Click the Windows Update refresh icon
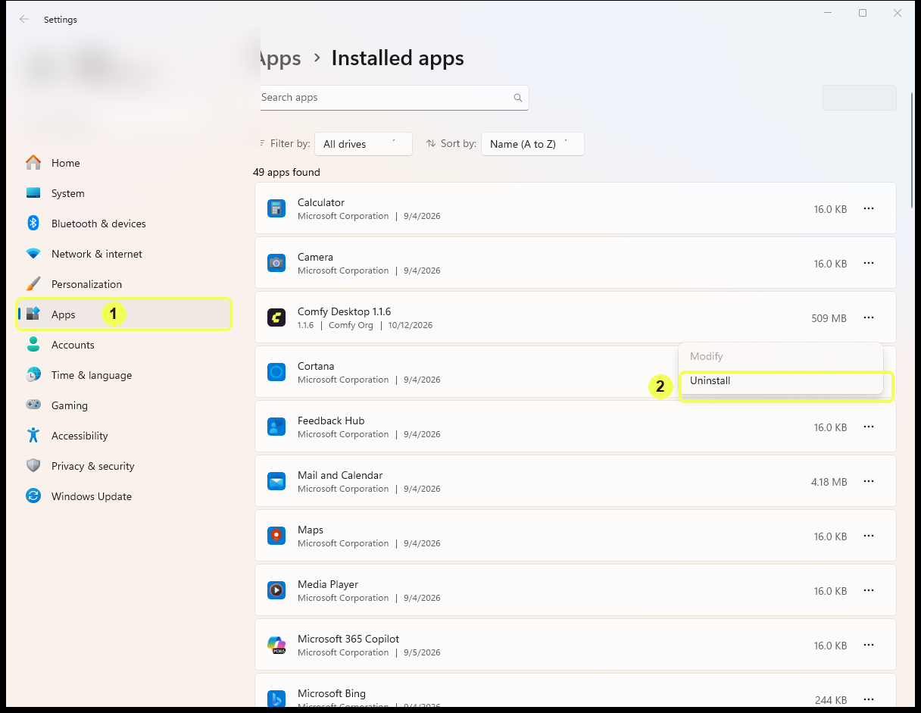The height and width of the screenshot is (713, 921). [x=33, y=496]
